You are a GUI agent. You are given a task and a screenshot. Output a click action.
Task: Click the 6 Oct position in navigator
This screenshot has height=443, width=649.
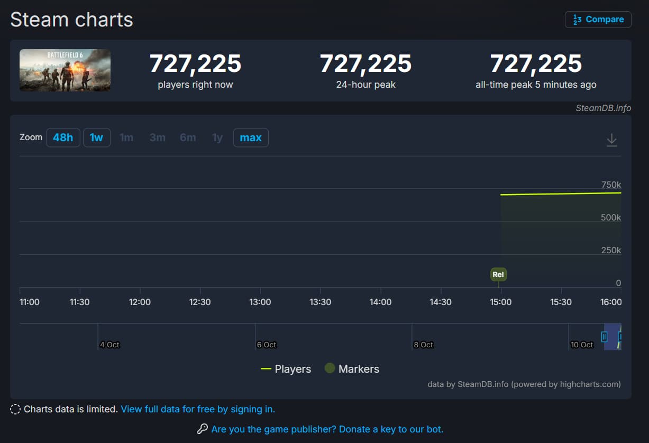point(266,345)
